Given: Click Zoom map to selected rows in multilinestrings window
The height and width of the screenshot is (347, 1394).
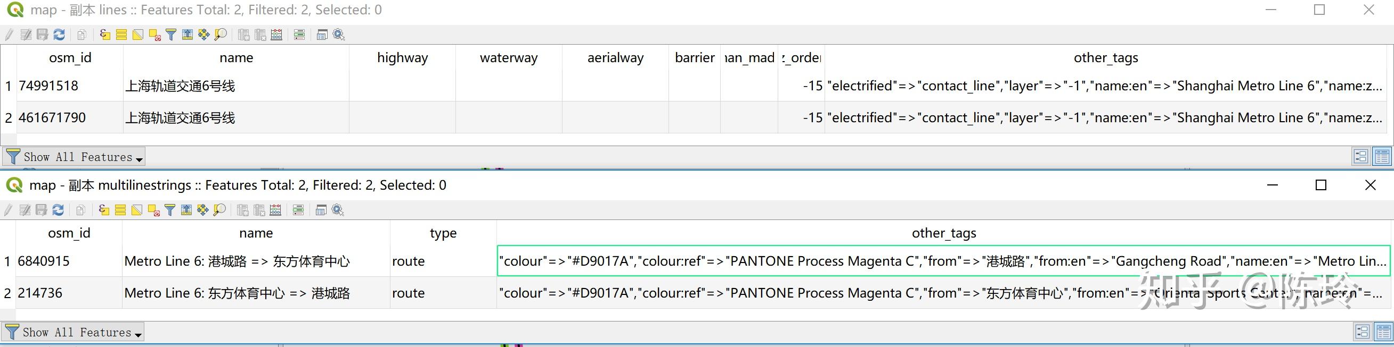Looking at the screenshot, I should point(219,210).
